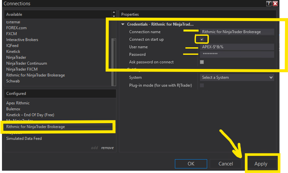The image size is (288, 173).
Task: Click the Password field
Action: 237,54
